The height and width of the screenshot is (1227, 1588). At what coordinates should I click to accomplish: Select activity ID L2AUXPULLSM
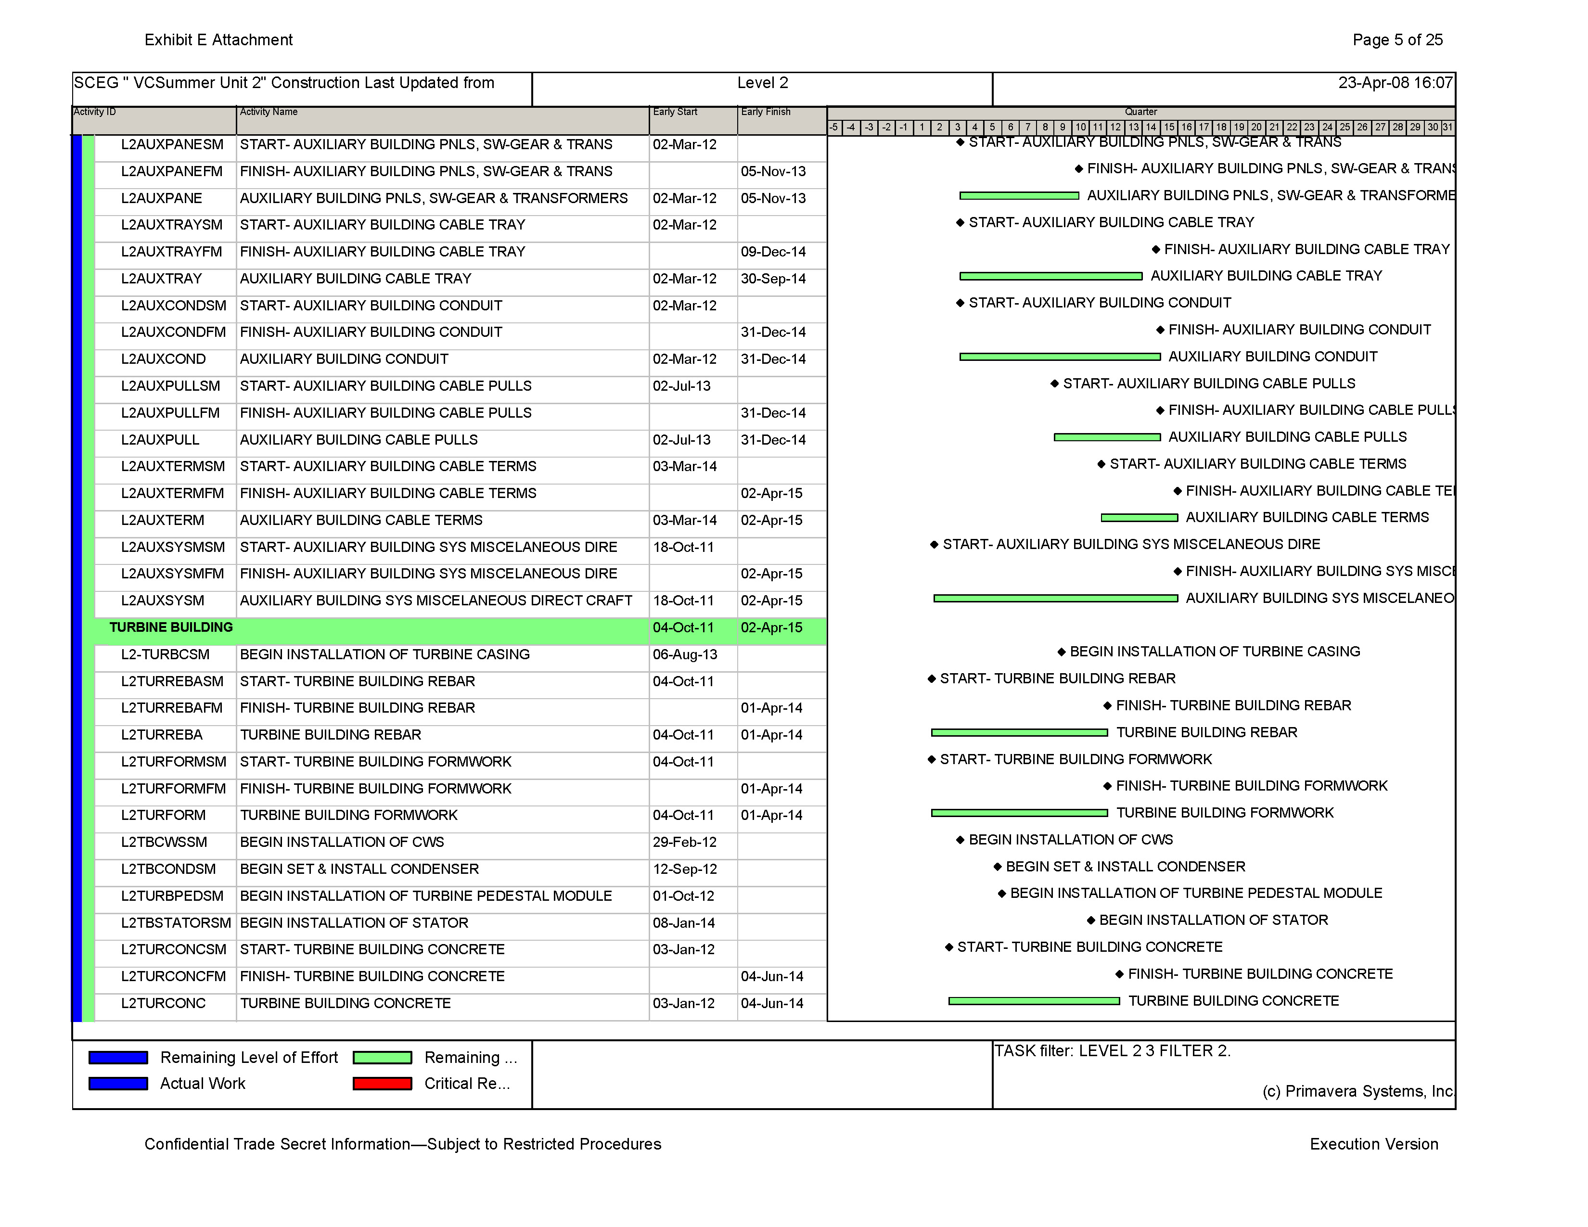coord(171,386)
